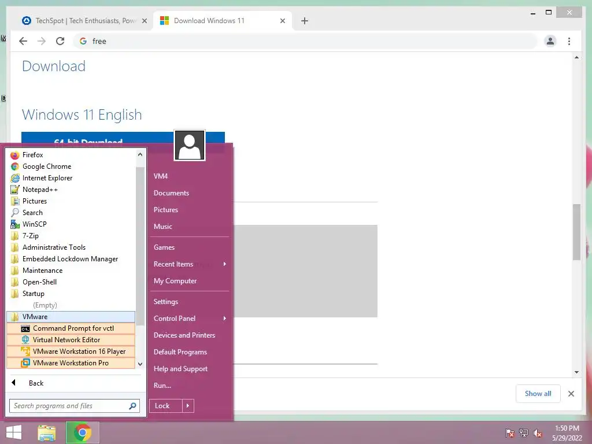This screenshot has width=592, height=444.
Task: Collapse the VMware folder
Action: (71, 317)
